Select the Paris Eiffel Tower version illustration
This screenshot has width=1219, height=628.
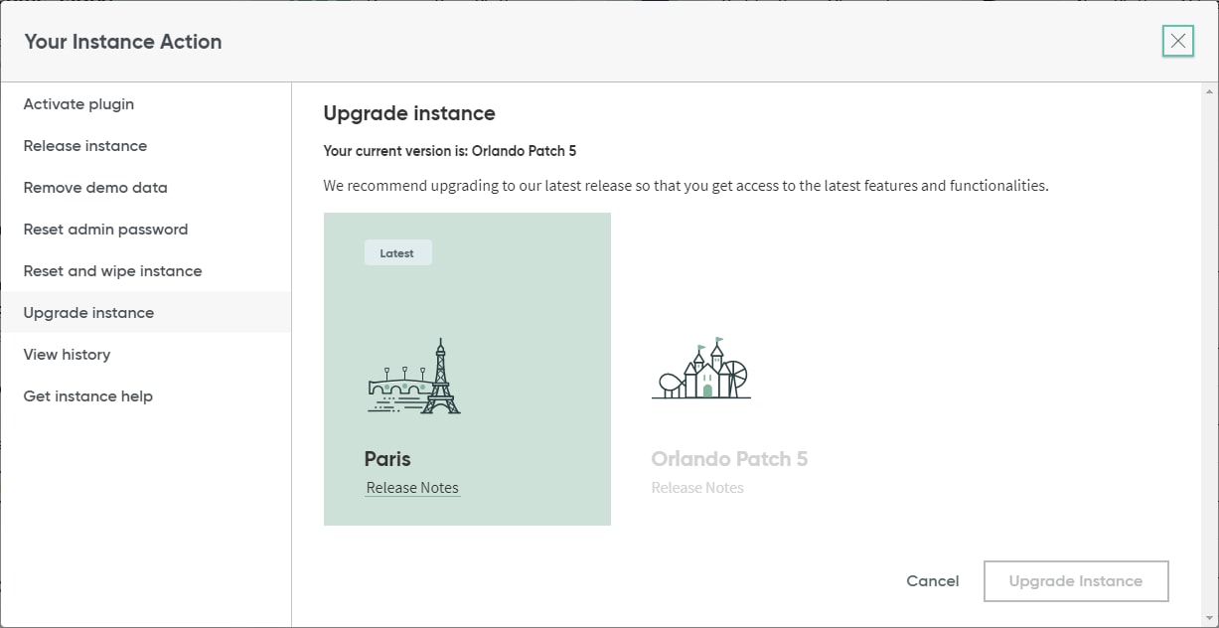(x=414, y=376)
